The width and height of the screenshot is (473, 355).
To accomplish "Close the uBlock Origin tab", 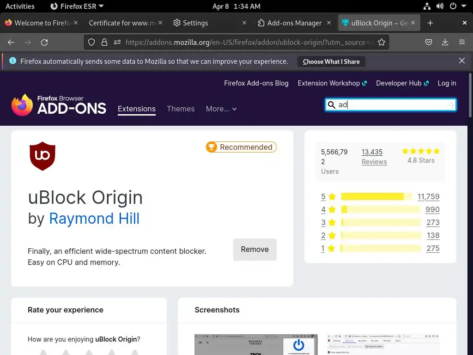I will point(413,23).
